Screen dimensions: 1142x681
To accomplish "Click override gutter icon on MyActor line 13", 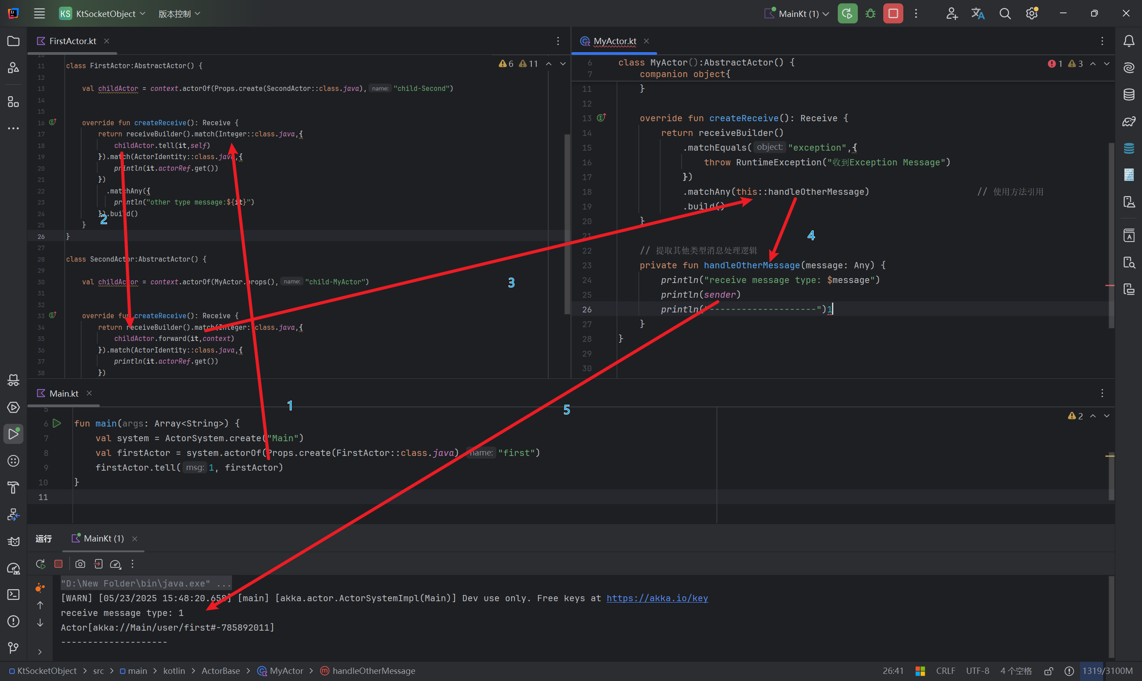I will click(x=601, y=118).
